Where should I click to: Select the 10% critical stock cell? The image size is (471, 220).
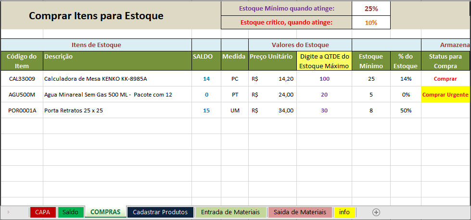pos(371,23)
